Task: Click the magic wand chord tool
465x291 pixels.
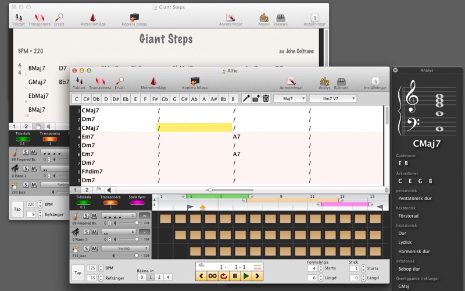Action: pos(246,98)
